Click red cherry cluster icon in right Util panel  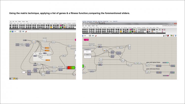point(147,30)
